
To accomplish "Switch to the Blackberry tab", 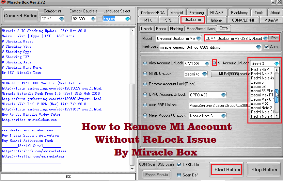I will (239, 13).
